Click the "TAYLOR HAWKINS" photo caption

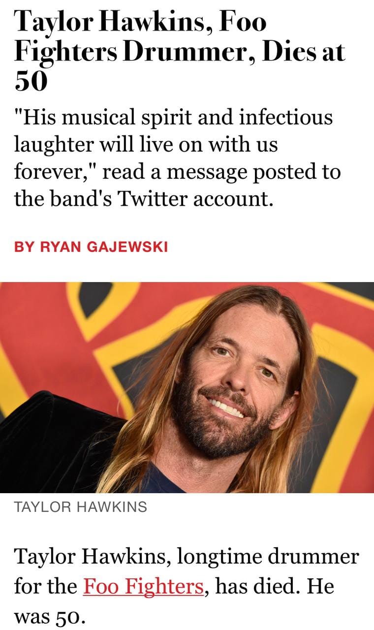coord(81,507)
